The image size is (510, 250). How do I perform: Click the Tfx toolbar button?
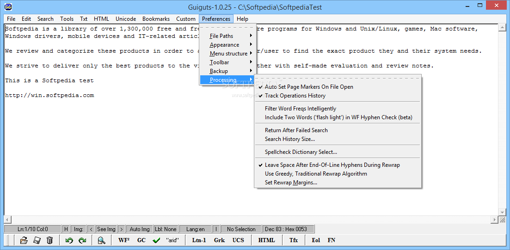pos(294,241)
